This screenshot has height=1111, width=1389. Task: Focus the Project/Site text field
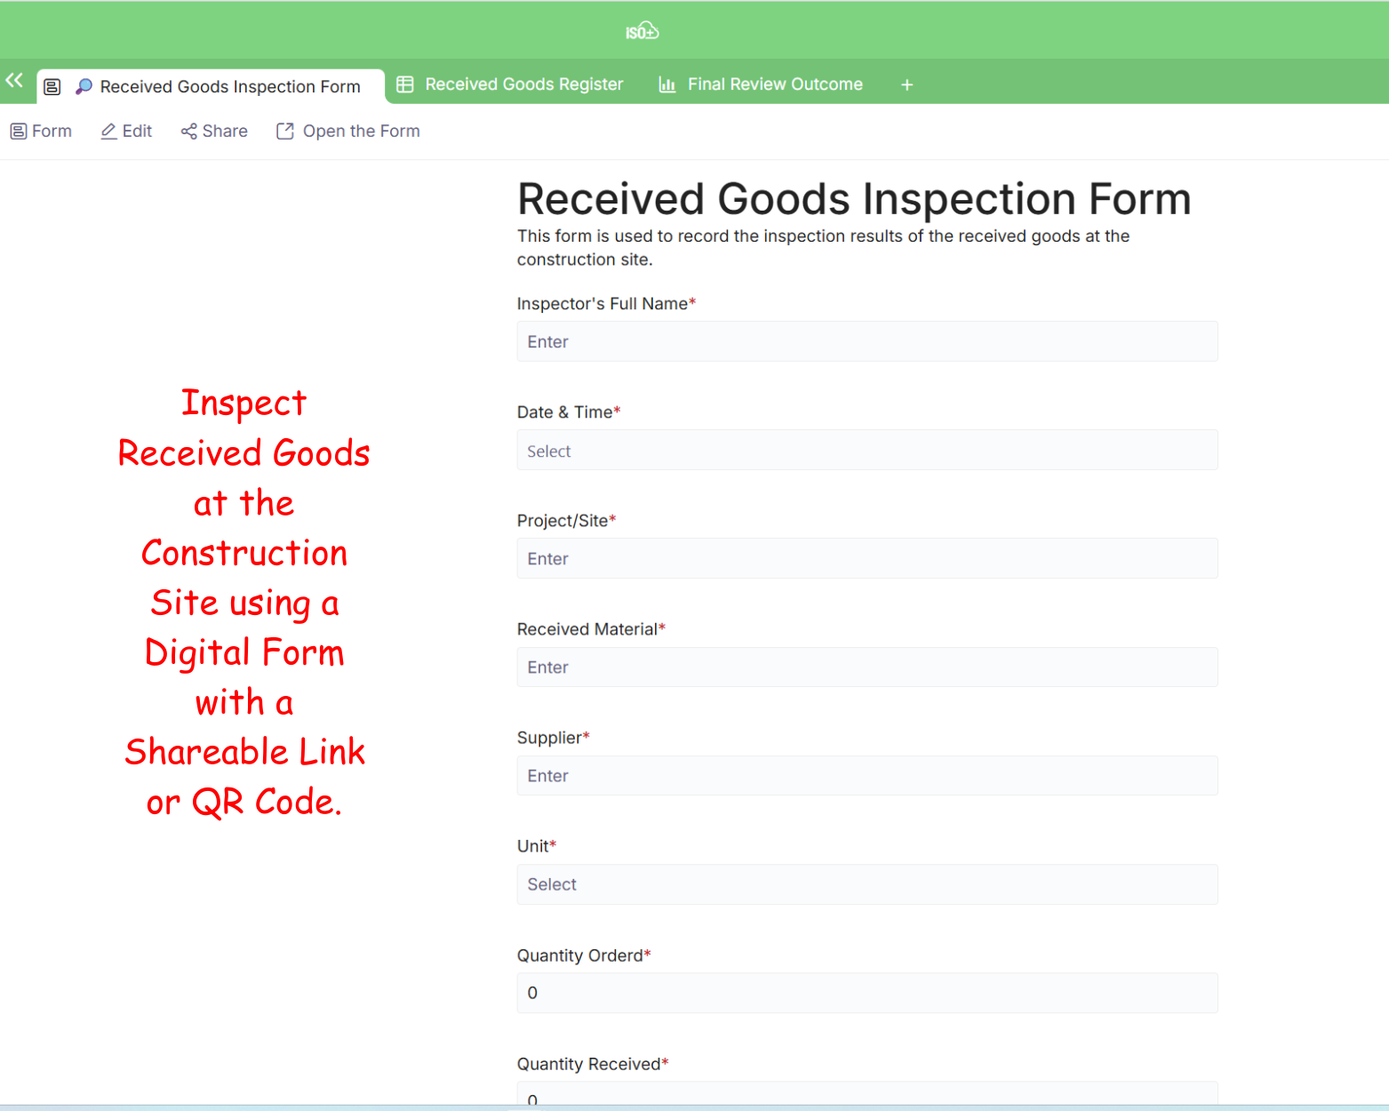866,559
